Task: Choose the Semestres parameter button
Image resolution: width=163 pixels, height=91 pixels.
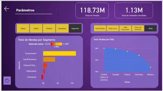Action: pyautogui.click(x=62, y=28)
